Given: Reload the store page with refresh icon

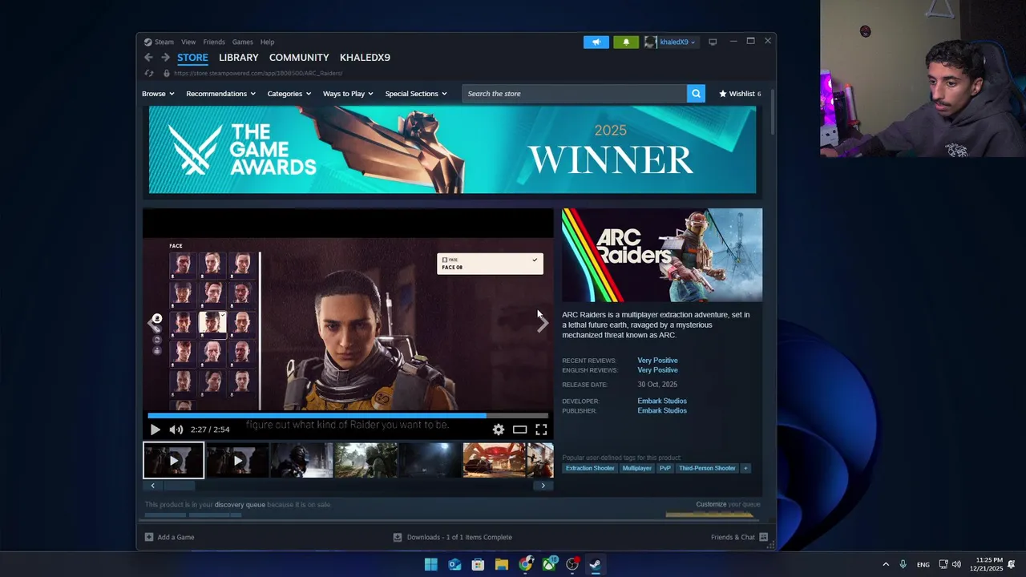Looking at the screenshot, I should [x=148, y=73].
